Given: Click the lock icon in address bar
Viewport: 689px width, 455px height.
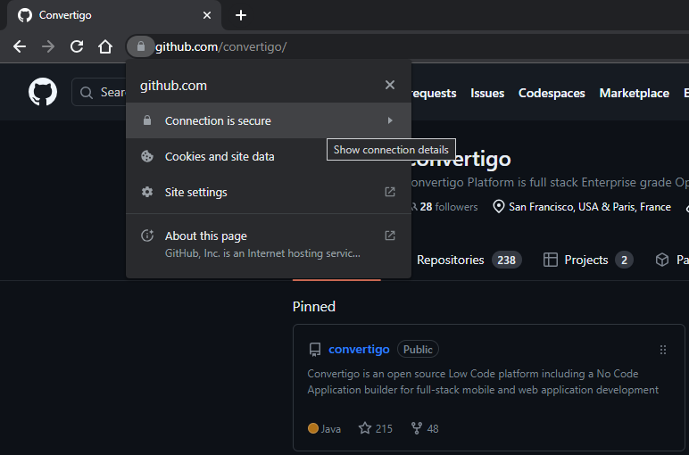Looking at the screenshot, I should pyautogui.click(x=140, y=46).
